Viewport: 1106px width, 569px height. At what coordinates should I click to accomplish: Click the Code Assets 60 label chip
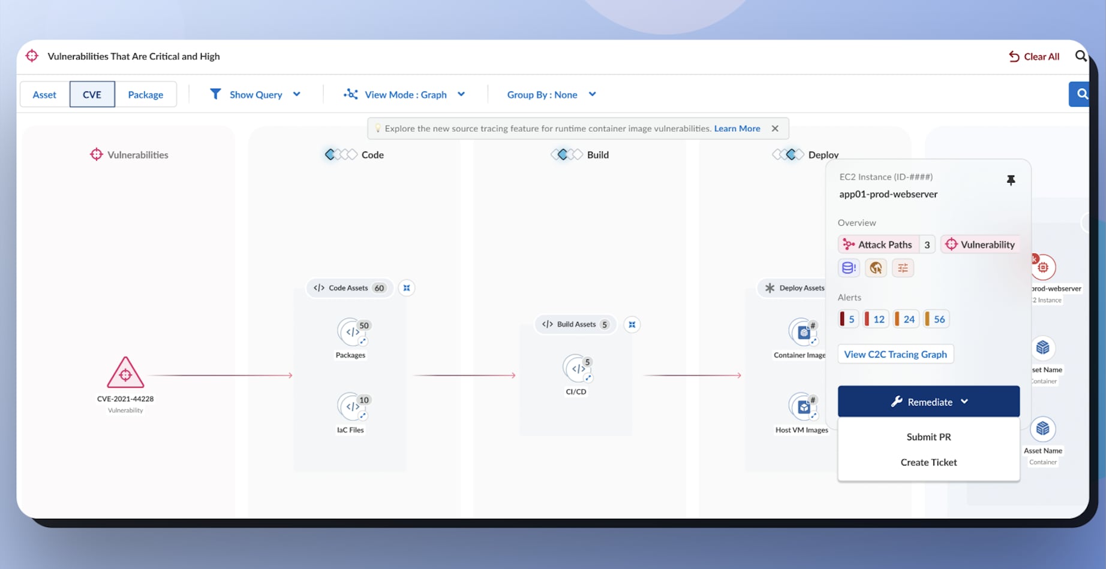pos(350,288)
